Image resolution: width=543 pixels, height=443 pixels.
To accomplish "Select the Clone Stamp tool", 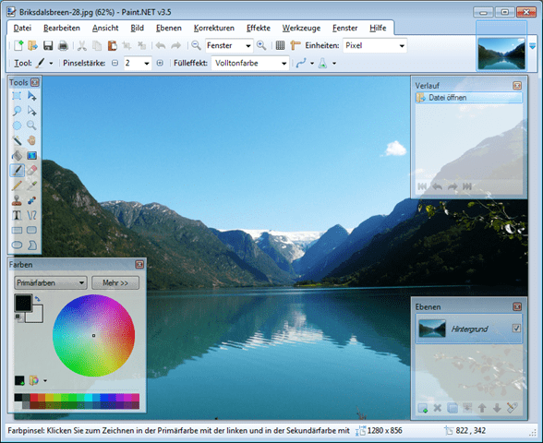I will (17, 200).
